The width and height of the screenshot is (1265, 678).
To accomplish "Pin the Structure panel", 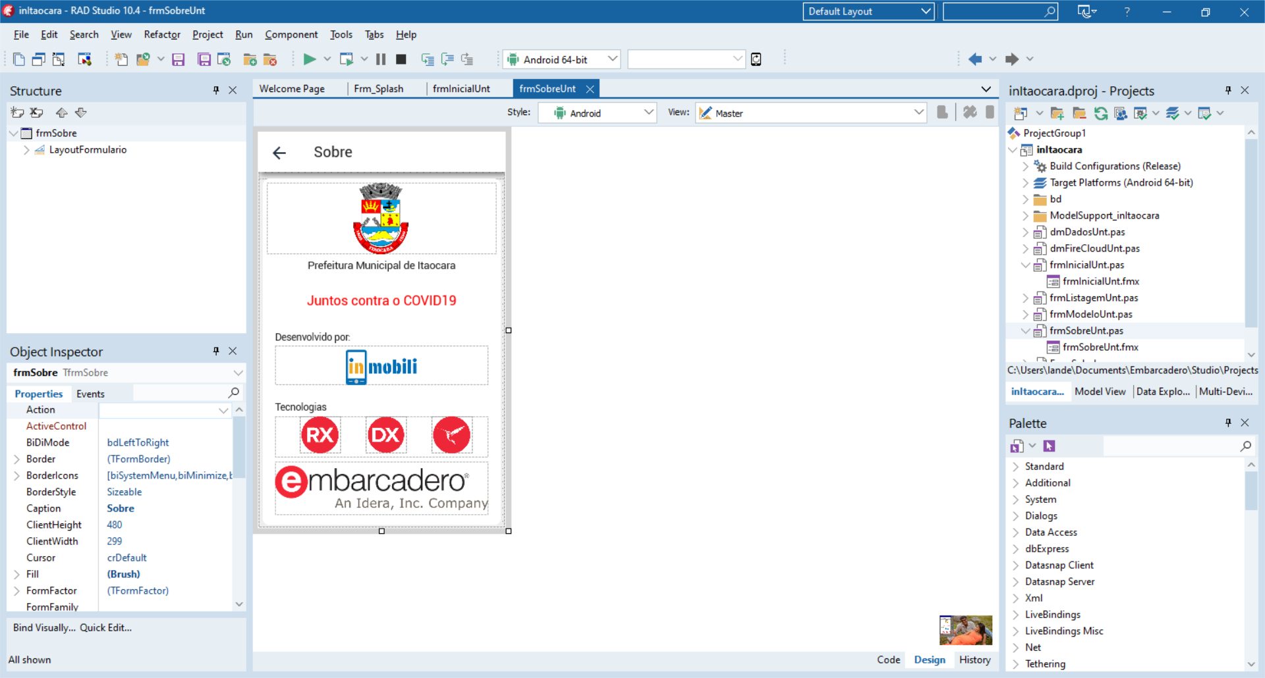I will tap(216, 90).
